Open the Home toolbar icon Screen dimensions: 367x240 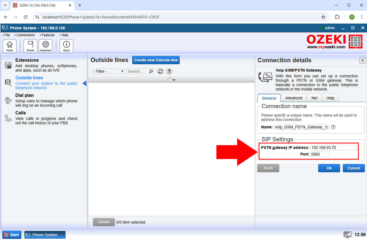click(10, 46)
